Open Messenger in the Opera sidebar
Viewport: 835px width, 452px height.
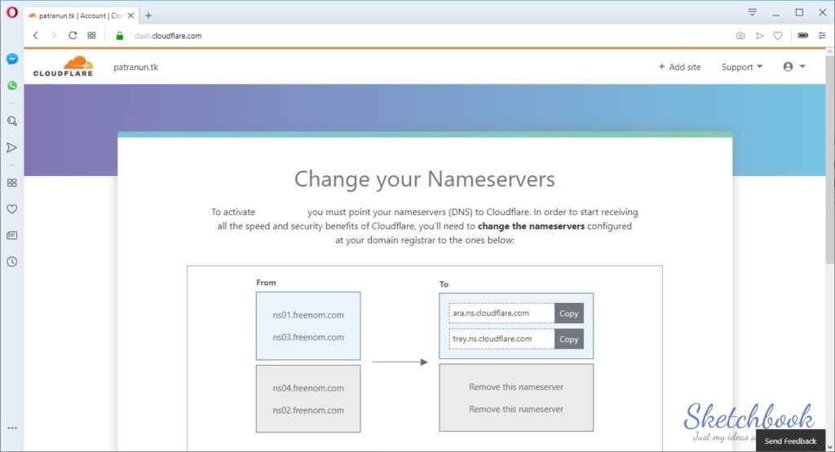point(11,59)
